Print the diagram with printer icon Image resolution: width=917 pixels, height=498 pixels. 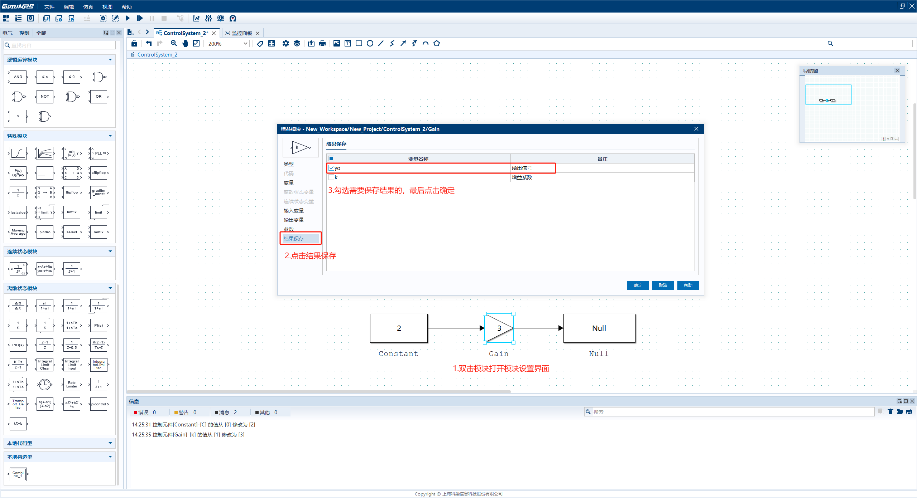(322, 43)
